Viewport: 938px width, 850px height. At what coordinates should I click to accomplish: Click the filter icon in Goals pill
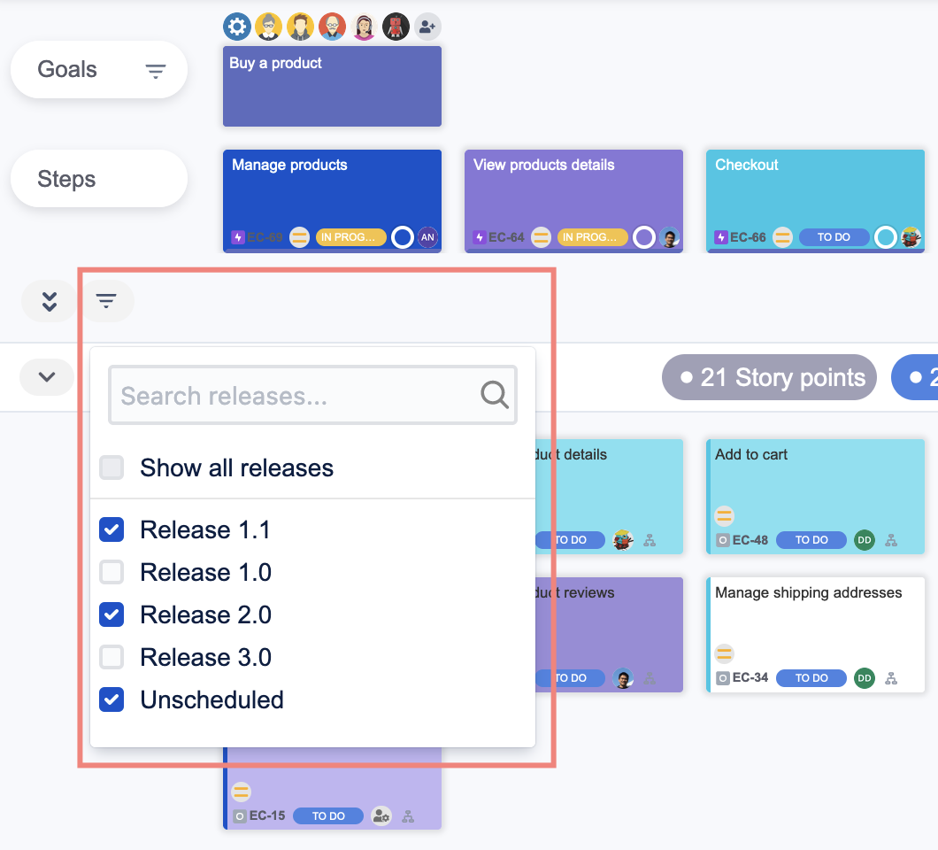tap(156, 71)
